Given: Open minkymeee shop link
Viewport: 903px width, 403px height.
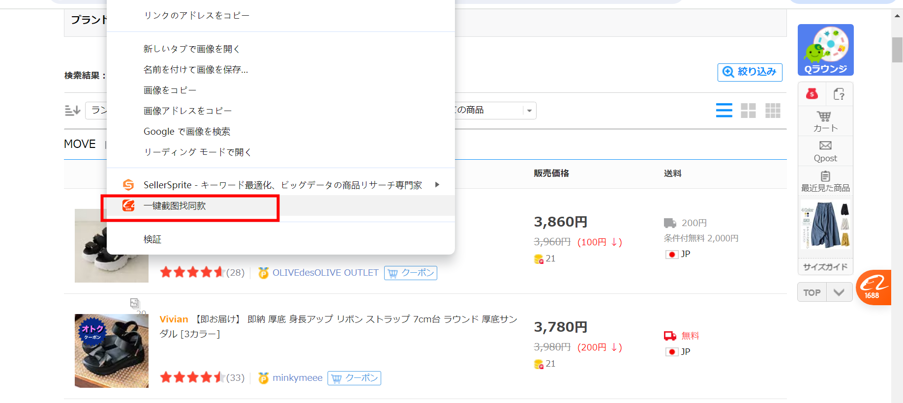Looking at the screenshot, I should (298, 378).
